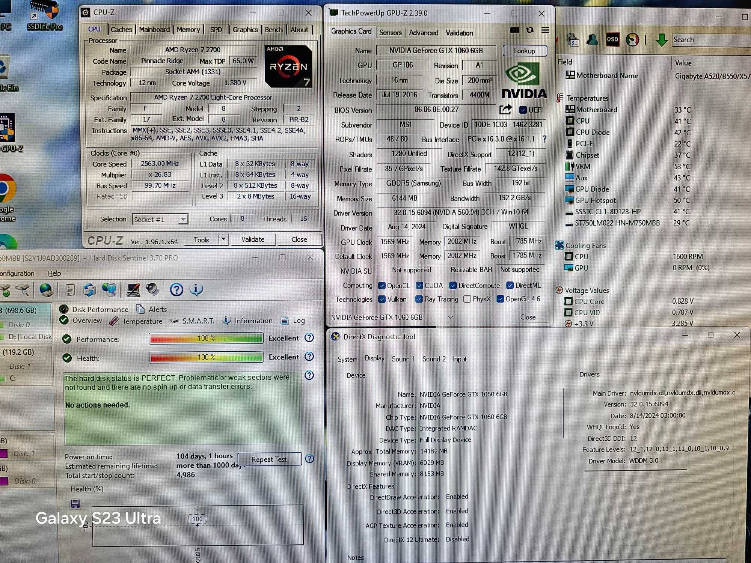This screenshot has height=563, width=751.
Task: Select D: Local Disk in disk list
Action: point(26,337)
